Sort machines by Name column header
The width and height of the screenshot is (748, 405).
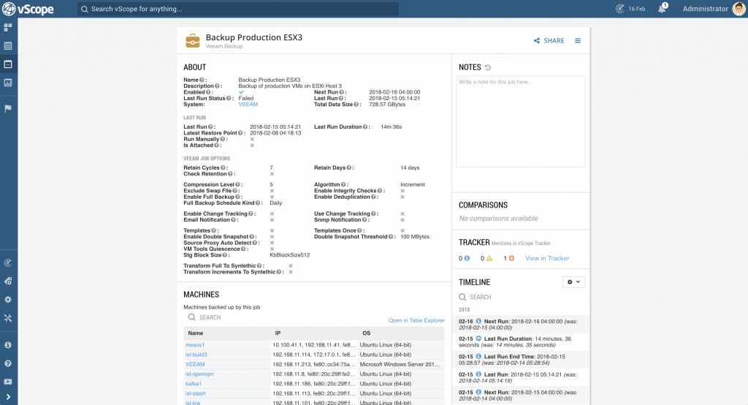pyautogui.click(x=196, y=333)
